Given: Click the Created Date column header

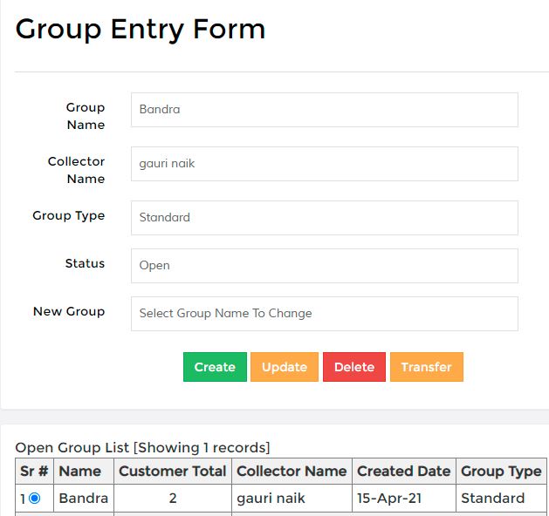Looking at the screenshot, I should [x=404, y=471].
